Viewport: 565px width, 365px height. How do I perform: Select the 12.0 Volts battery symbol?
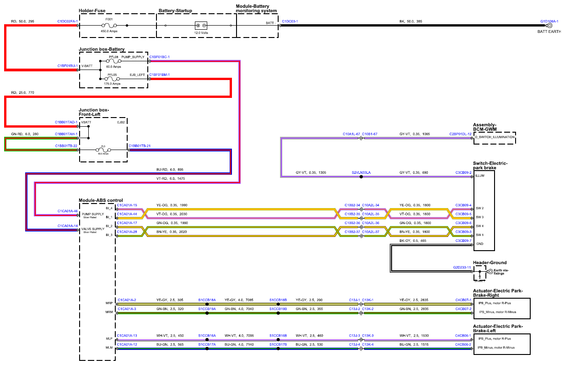pos(201,26)
